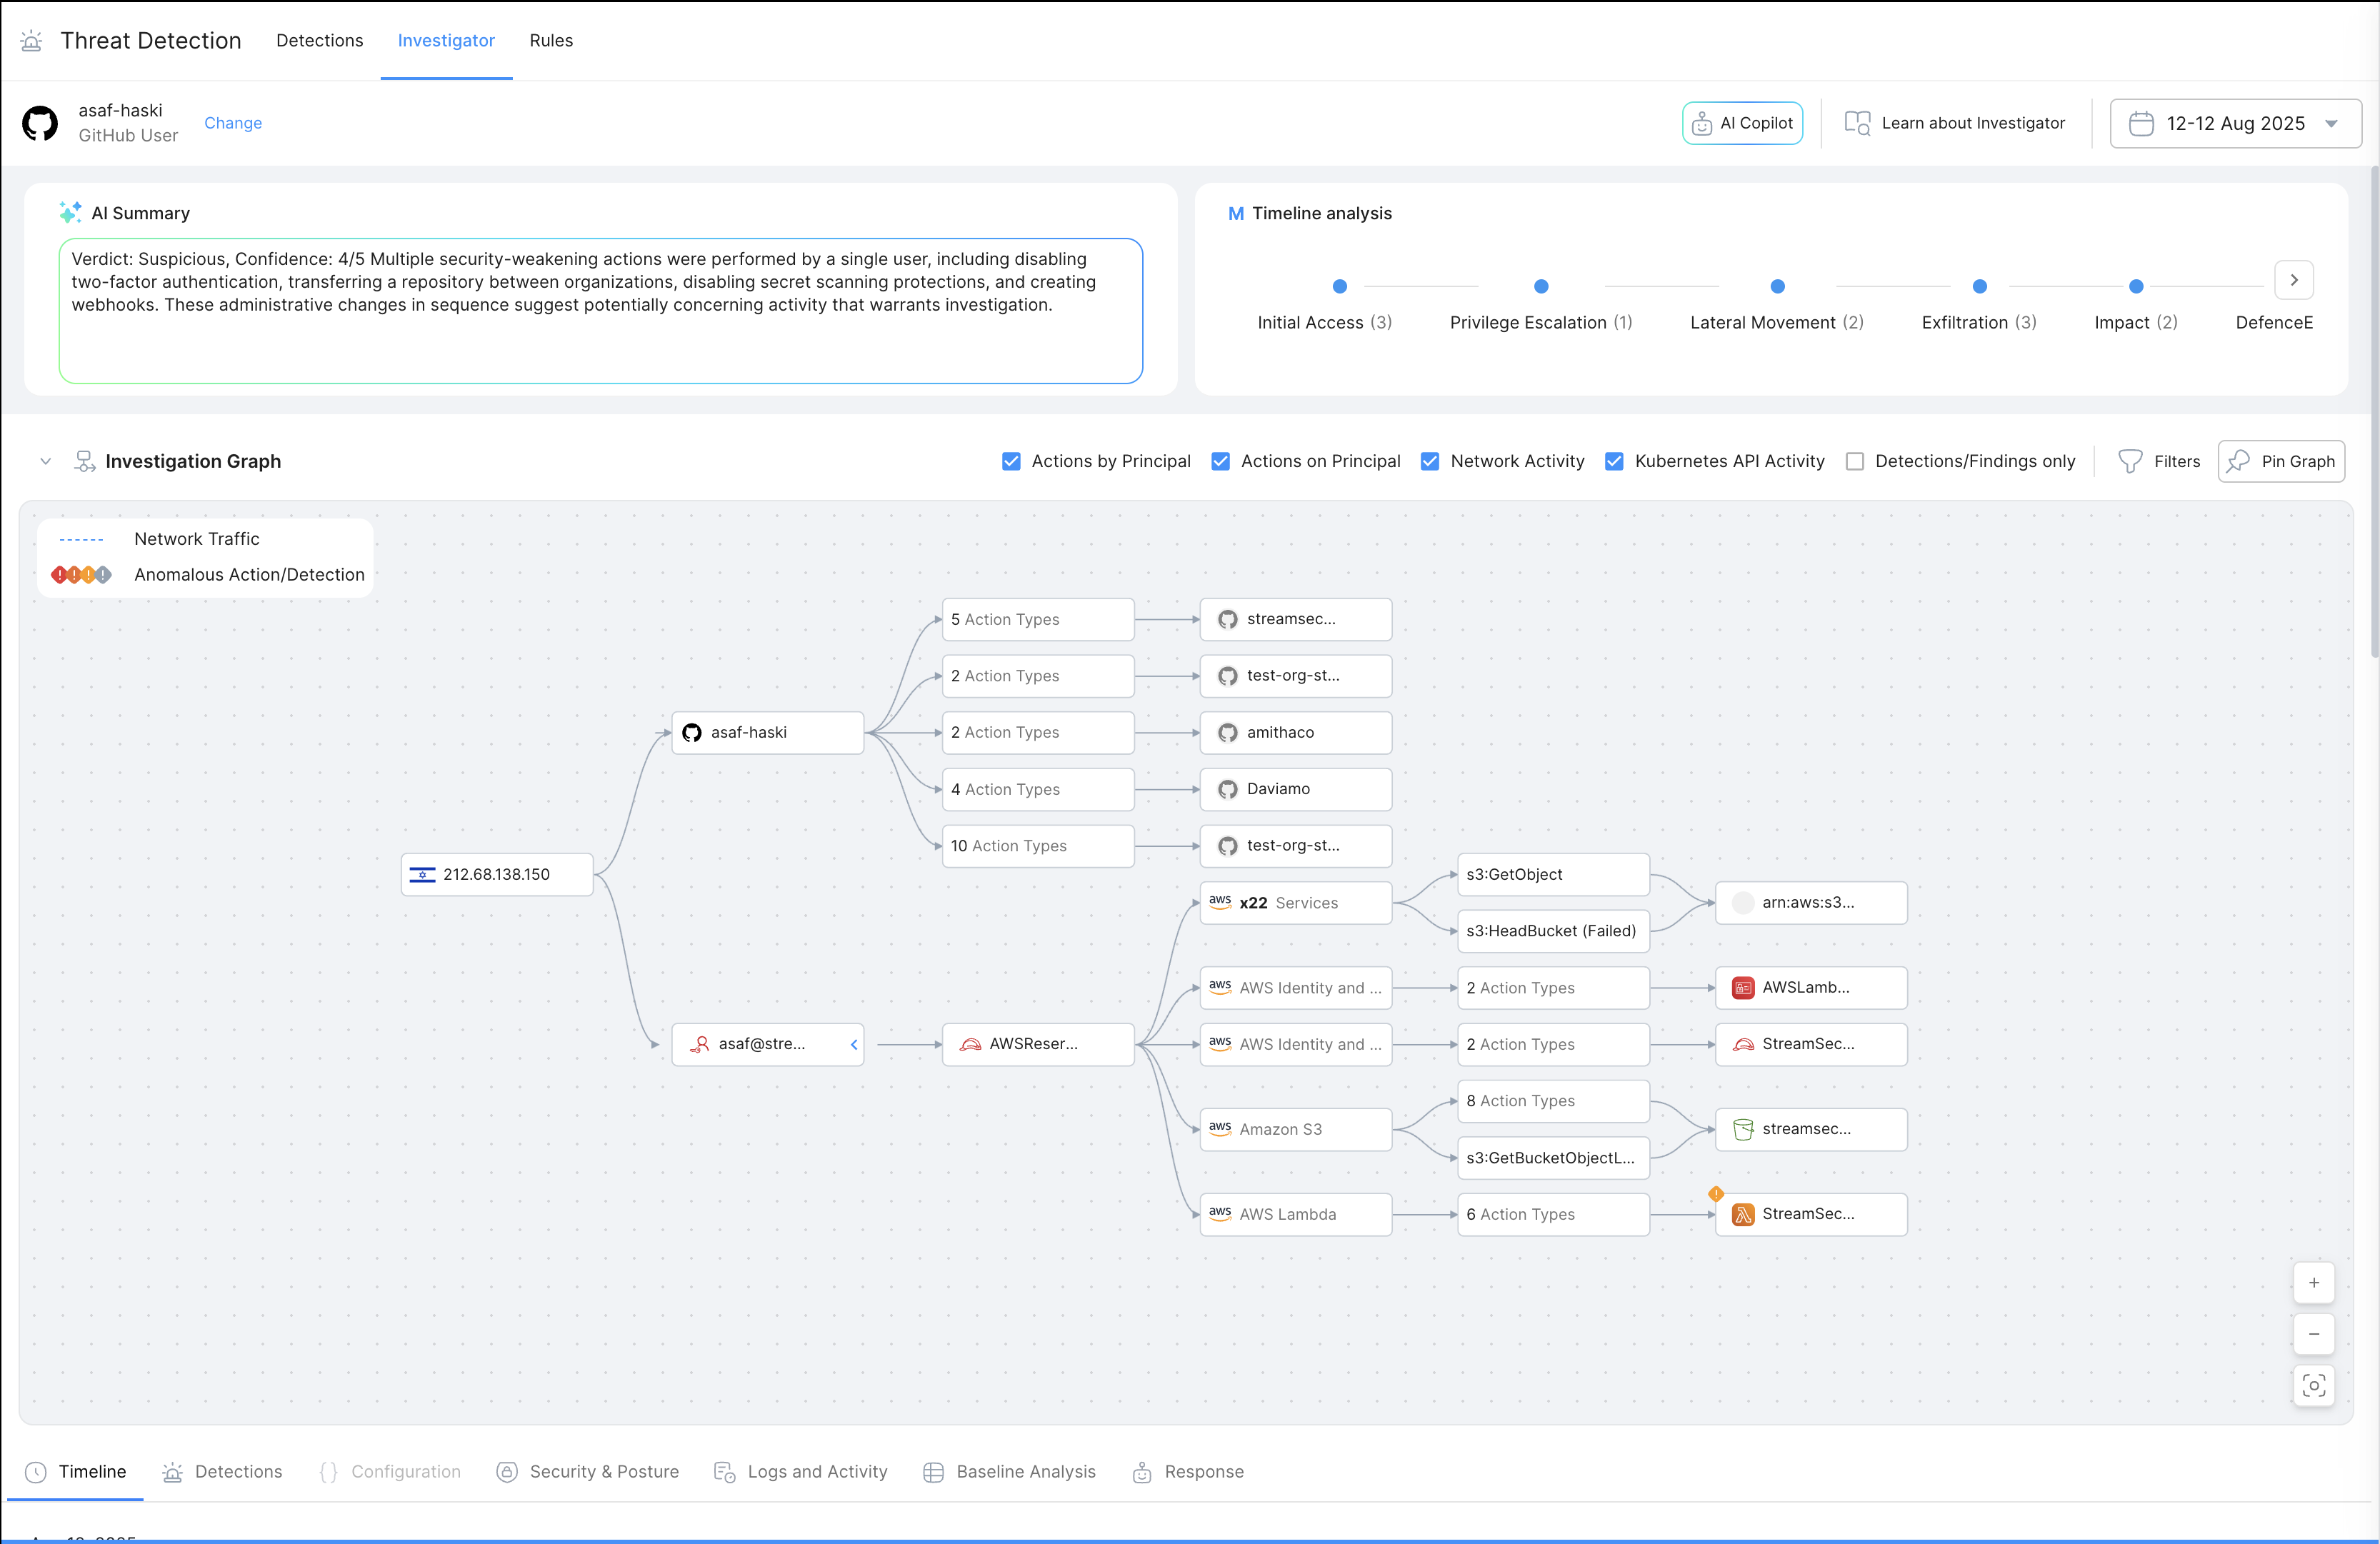The height and width of the screenshot is (1544, 2380).
Task: Expand the 8 Action Types node
Action: coord(1553,1101)
